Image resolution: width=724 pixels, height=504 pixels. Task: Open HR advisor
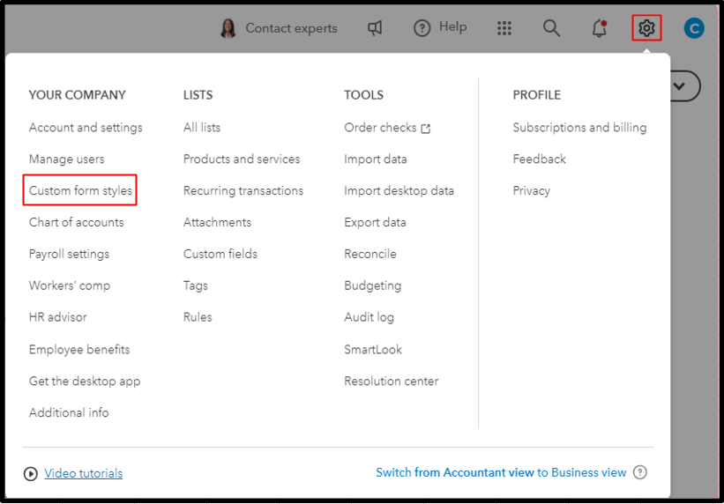point(57,317)
